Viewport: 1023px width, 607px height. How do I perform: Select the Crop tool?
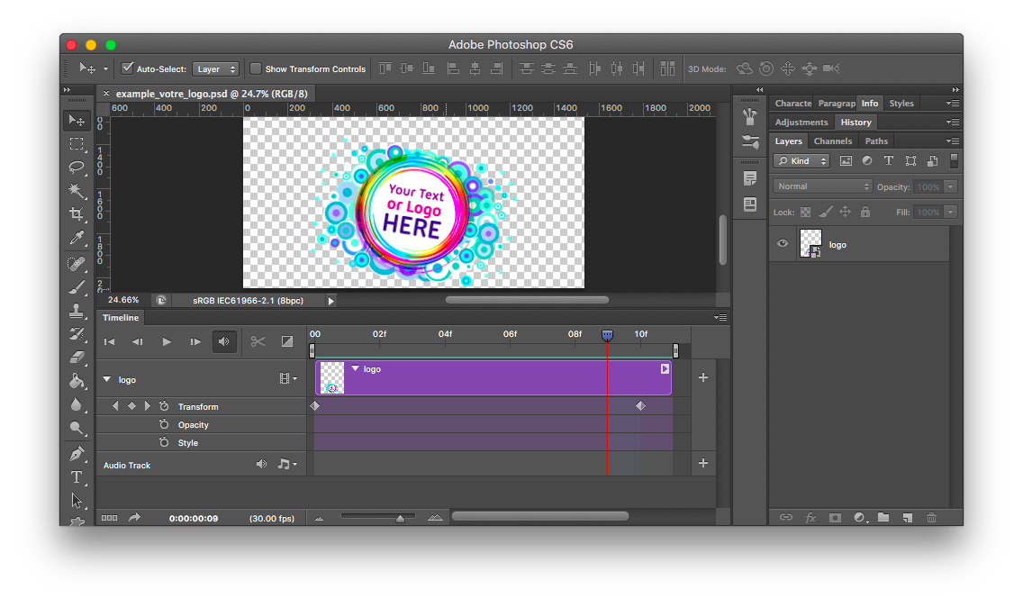[x=77, y=214]
